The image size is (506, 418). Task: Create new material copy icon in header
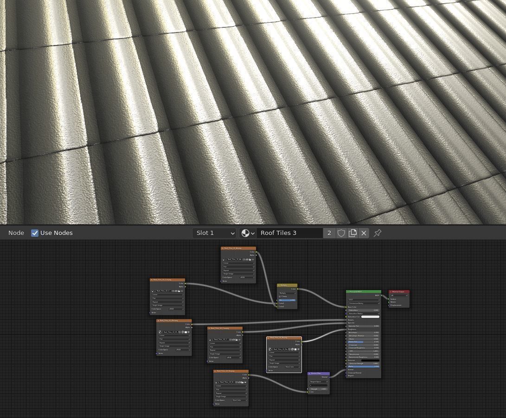352,233
